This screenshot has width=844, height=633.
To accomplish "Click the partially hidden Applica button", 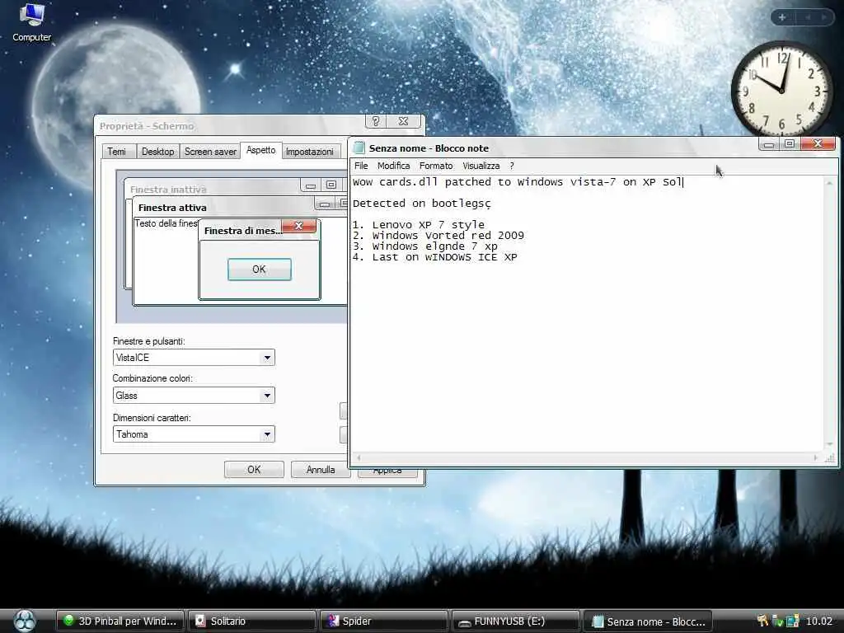I will (x=387, y=472).
